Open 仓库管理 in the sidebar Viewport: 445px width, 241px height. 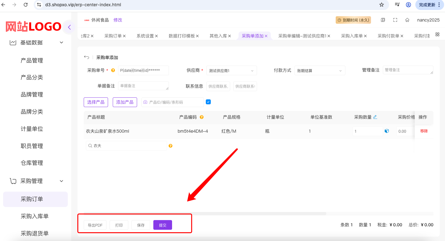tap(32, 163)
